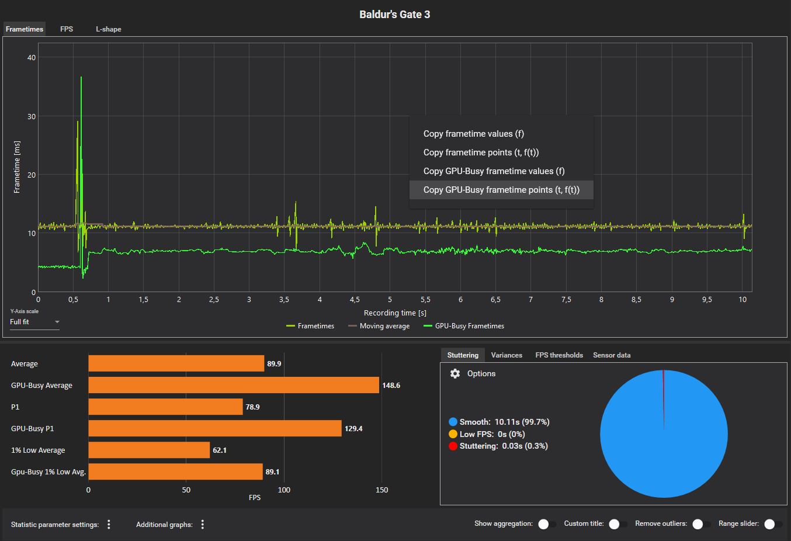Open the L-shape tab
The width and height of the screenshot is (791, 541).
(x=109, y=29)
